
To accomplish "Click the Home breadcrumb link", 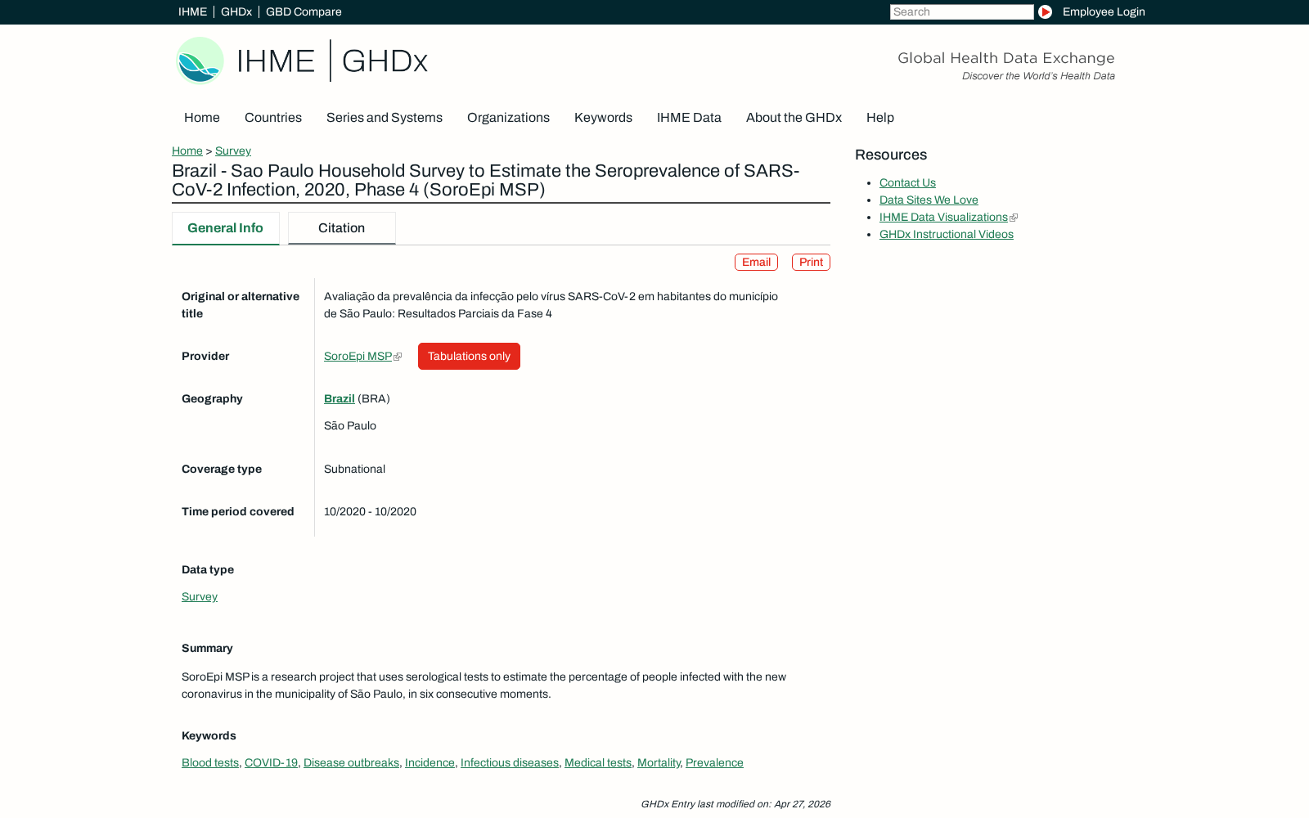I will point(187,151).
